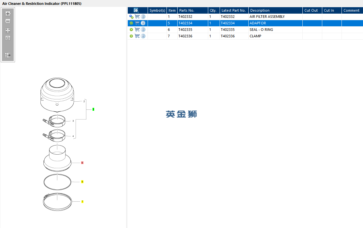Add SEAL - O RING to cart
Viewport: 363px width, 228px height.
point(137,30)
